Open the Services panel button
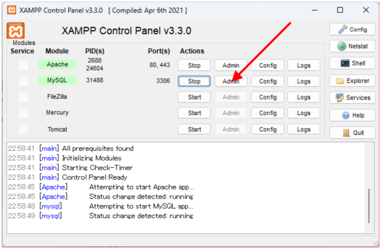Image resolution: width=381 pixels, height=249 pixels. click(x=352, y=98)
